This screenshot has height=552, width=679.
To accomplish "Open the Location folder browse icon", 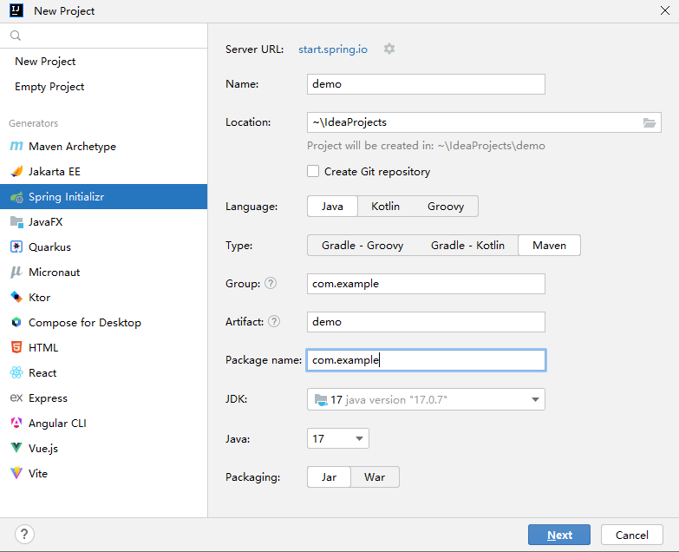I will pos(650,122).
